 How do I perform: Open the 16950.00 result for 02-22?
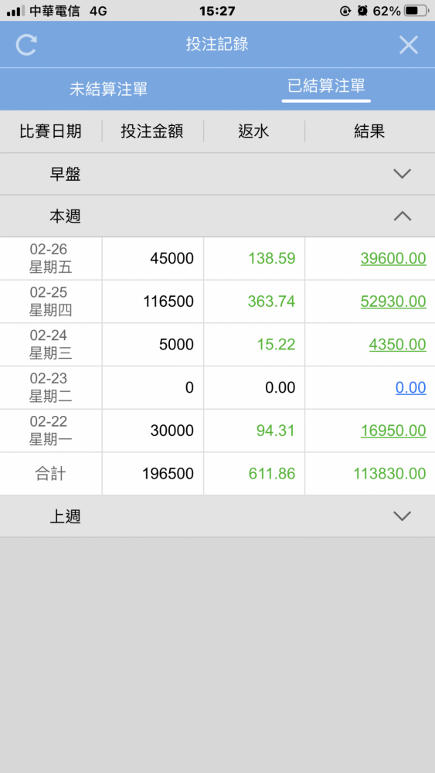(393, 431)
